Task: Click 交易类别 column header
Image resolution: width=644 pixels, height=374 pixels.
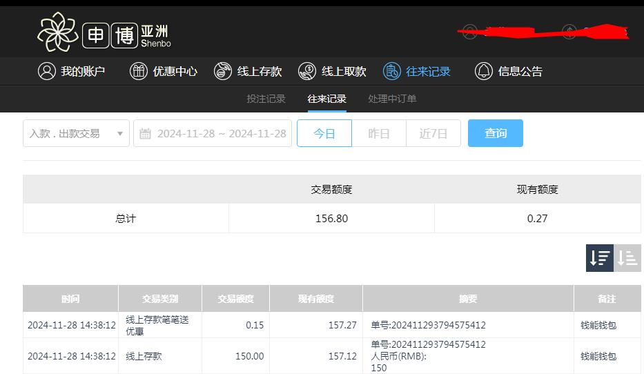Action: coord(160,299)
